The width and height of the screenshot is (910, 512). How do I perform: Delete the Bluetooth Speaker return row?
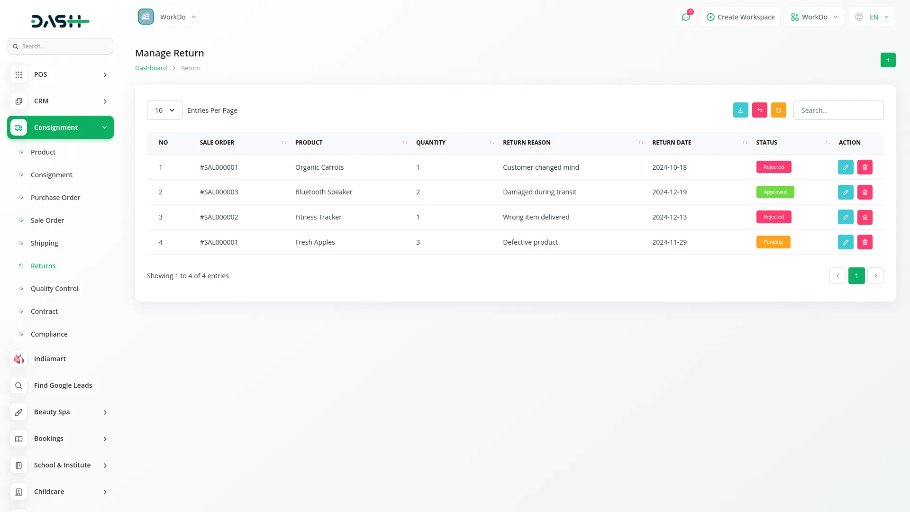(864, 192)
